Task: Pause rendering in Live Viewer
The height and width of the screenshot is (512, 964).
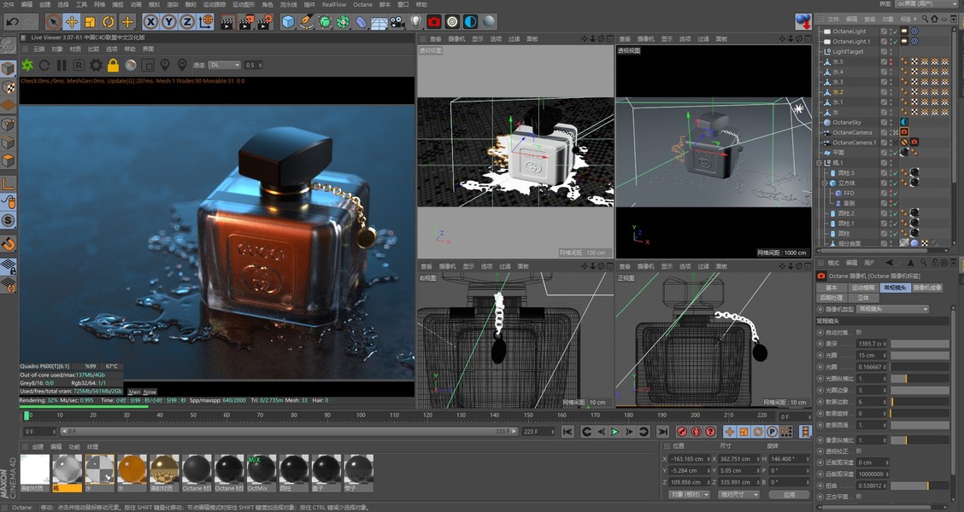Action: click(62, 65)
